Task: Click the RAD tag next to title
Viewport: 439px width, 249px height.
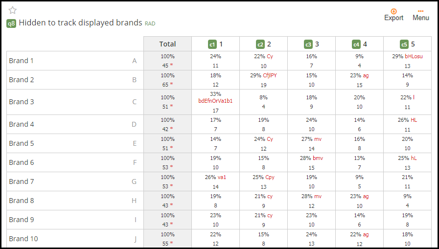Action: pyautogui.click(x=150, y=24)
